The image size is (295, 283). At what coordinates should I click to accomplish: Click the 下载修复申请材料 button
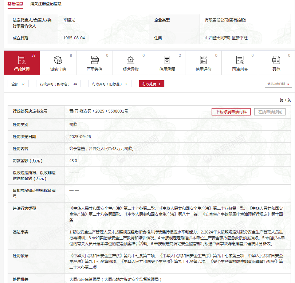pos(231,112)
